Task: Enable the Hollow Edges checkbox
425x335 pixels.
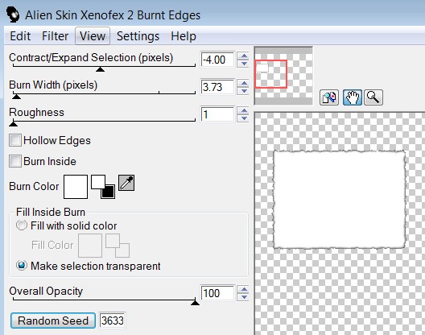Action: pyautogui.click(x=15, y=140)
